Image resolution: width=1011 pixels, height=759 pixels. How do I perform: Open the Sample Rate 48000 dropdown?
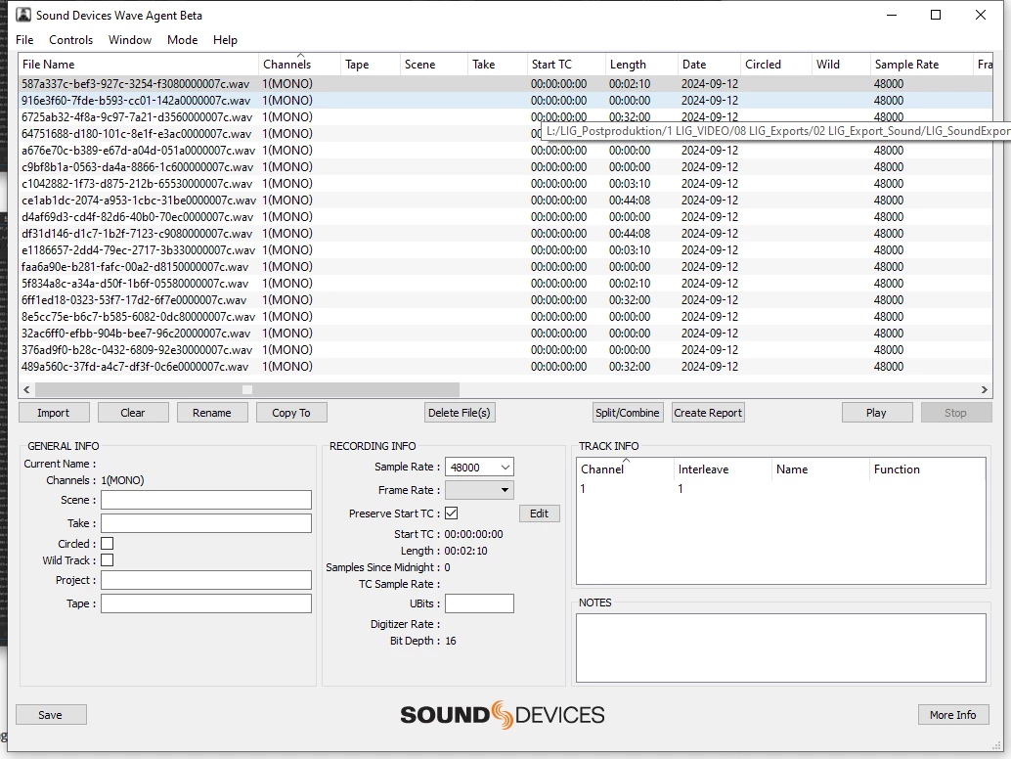pos(479,467)
